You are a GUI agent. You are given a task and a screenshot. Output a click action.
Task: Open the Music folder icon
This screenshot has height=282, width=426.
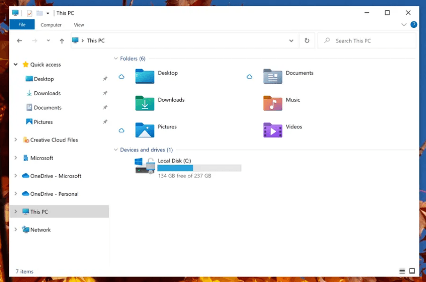pyautogui.click(x=273, y=103)
